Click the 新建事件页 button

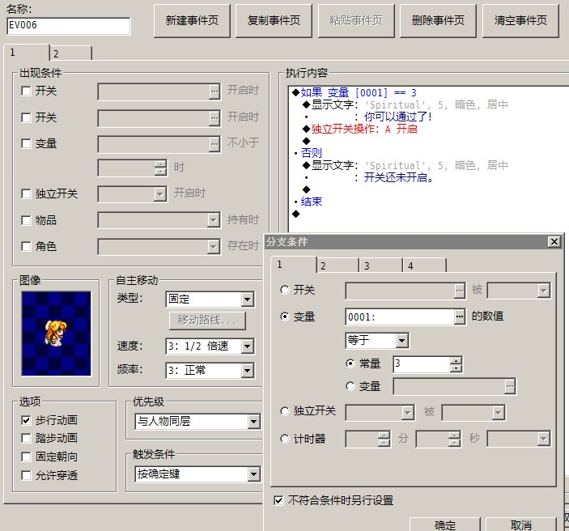[x=192, y=21]
